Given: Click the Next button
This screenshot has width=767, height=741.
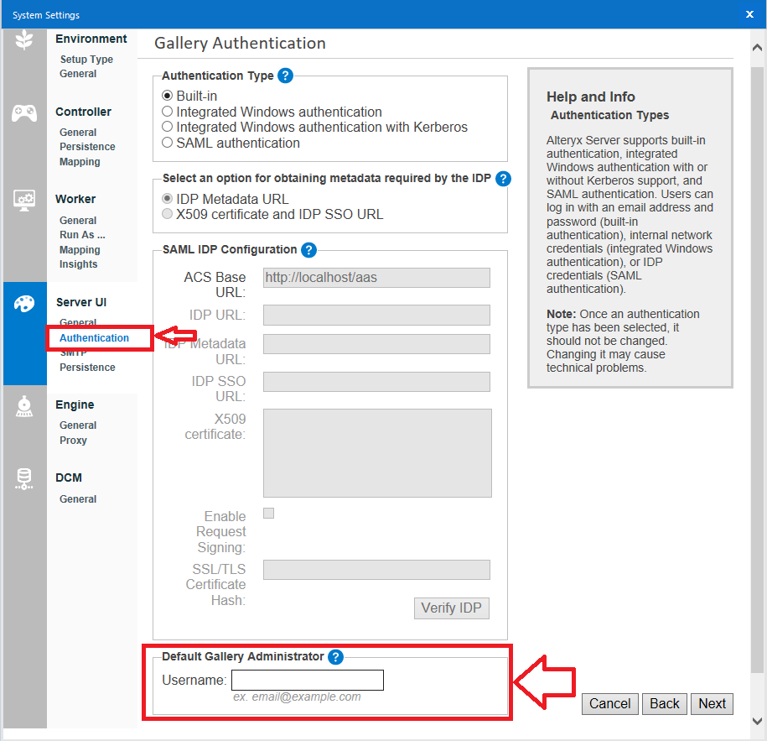Looking at the screenshot, I should tap(712, 703).
